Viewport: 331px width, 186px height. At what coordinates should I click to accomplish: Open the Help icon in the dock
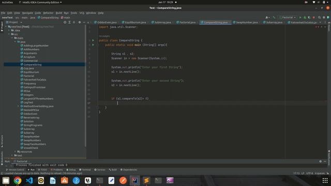pos(76,180)
